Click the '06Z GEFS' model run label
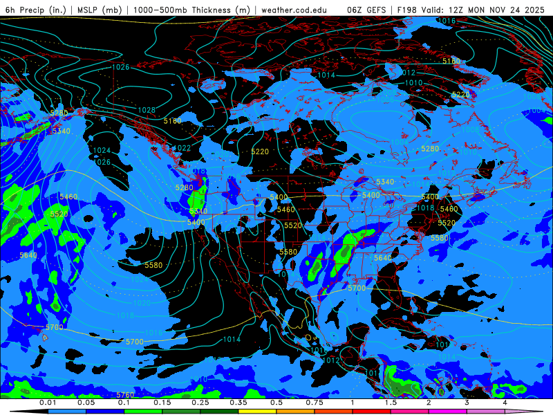The height and width of the screenshot is (415, 553). point(367,10)
